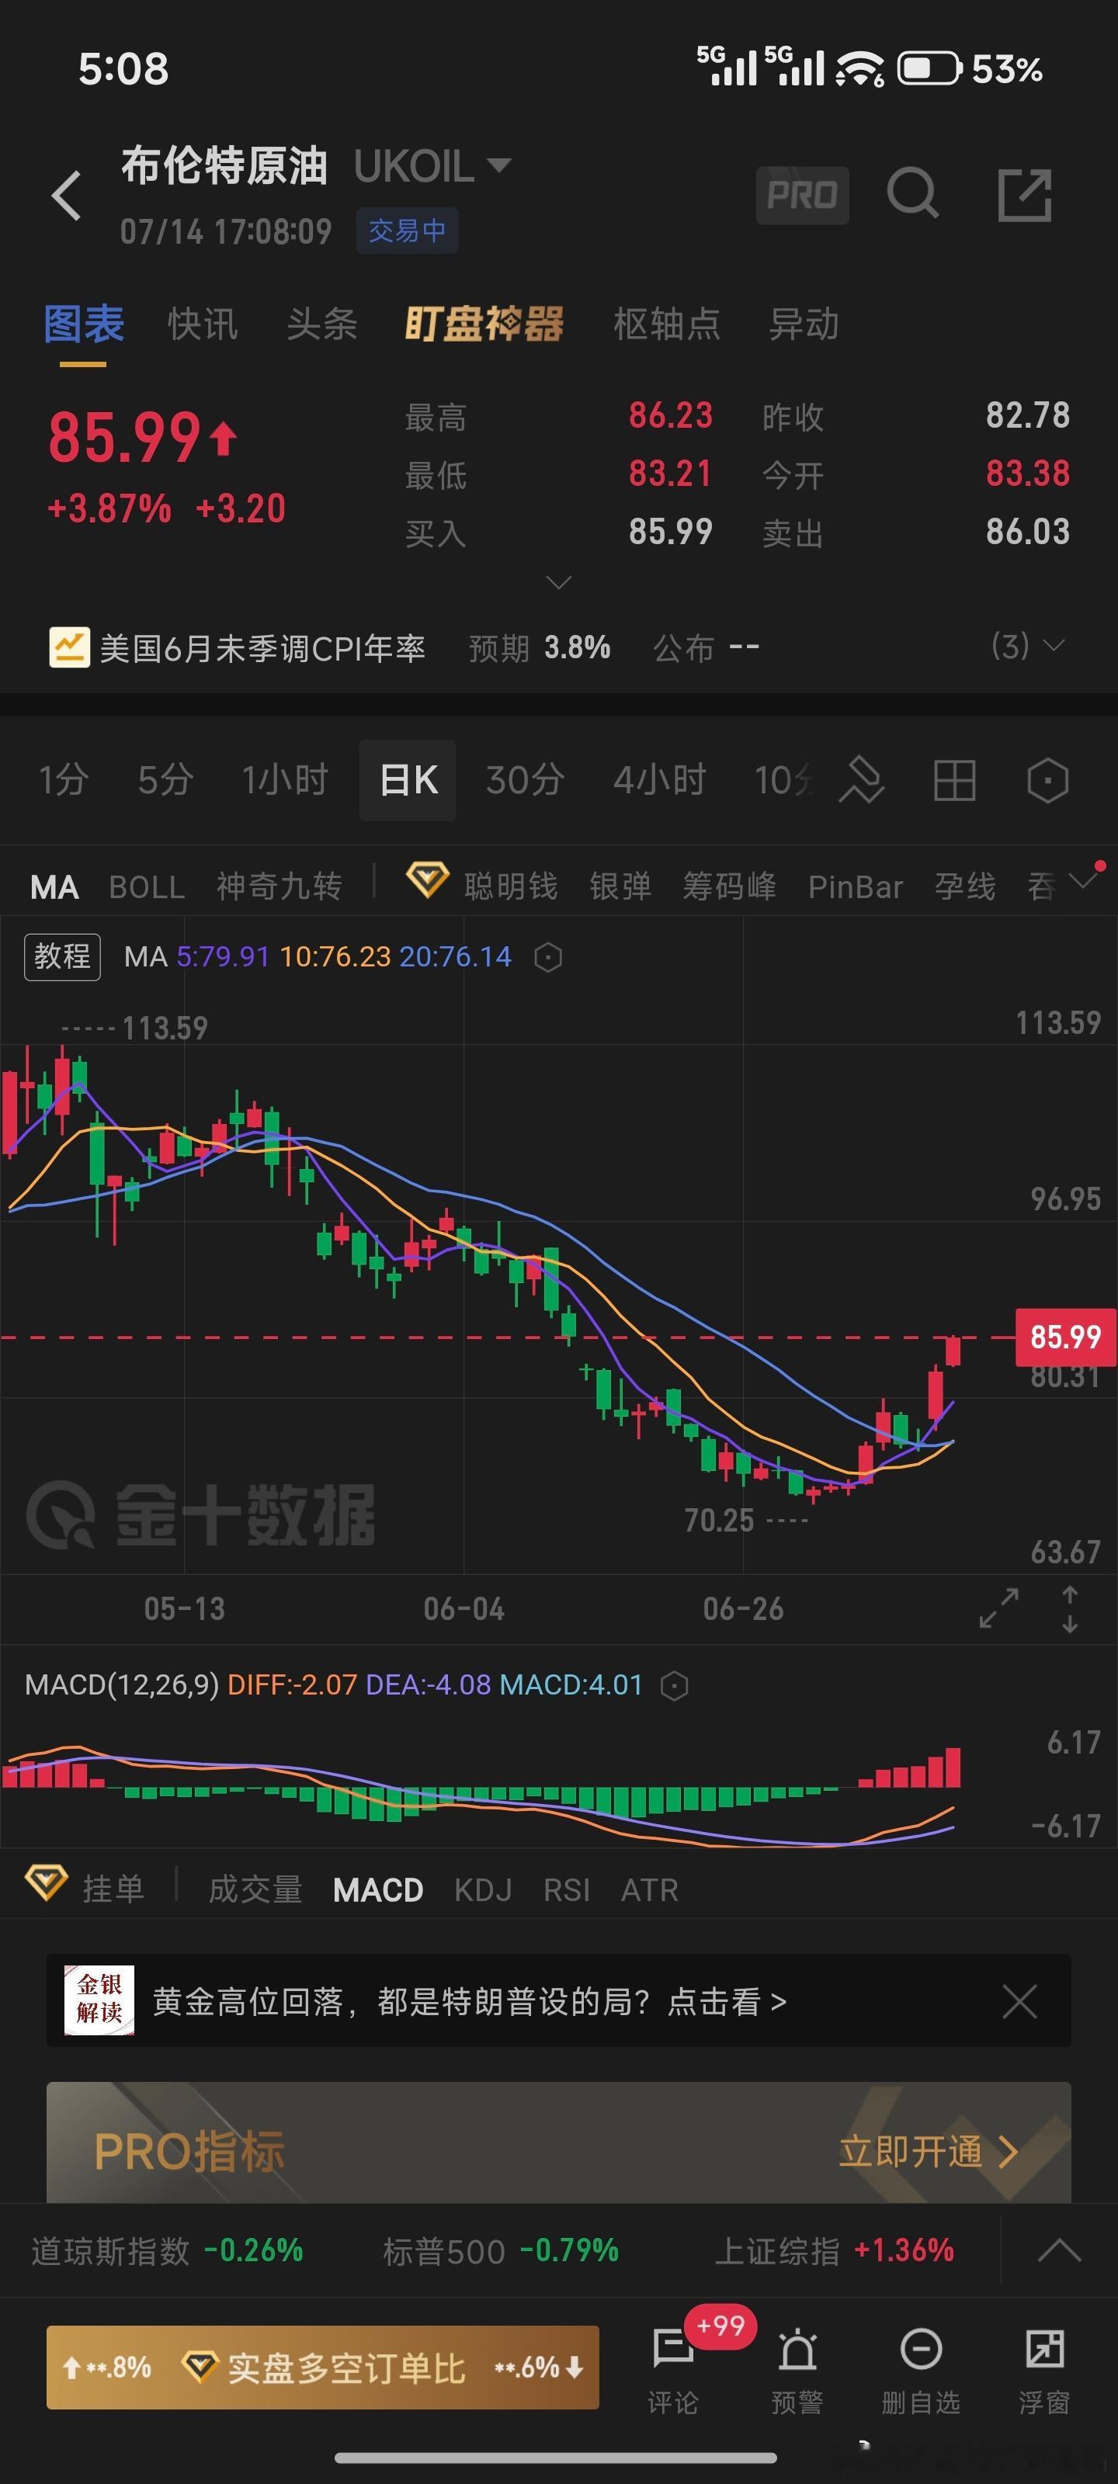Select the 4小时 timeframe
1118x2484 pixels.
(x=660, y=780)
